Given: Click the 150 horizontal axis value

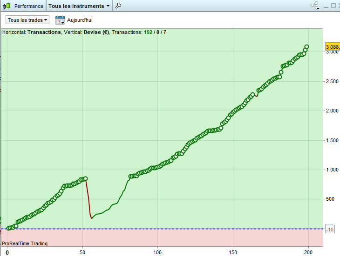Looking at the screenshot, I should pos(233,252).
